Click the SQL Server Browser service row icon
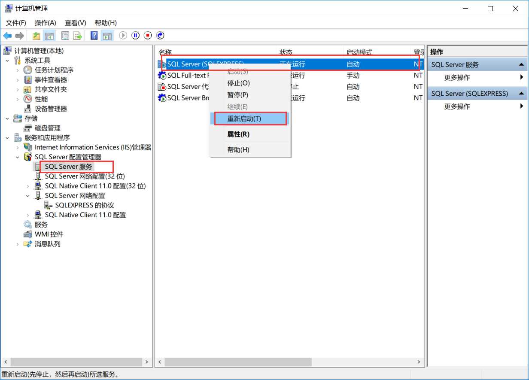529x380 pixels. point(162,98)
